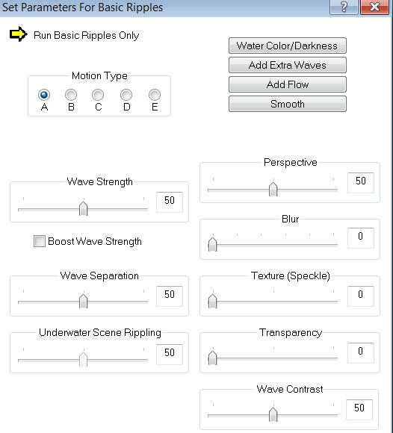The image size is (393, 433).
Task: Click the Transparency value input box
Action: pyautogui.click(x=361, y=352)
